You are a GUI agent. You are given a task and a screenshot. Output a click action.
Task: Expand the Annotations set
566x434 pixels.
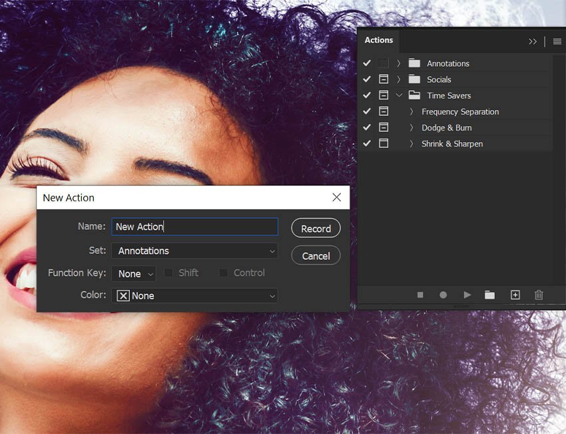(398, 63)
